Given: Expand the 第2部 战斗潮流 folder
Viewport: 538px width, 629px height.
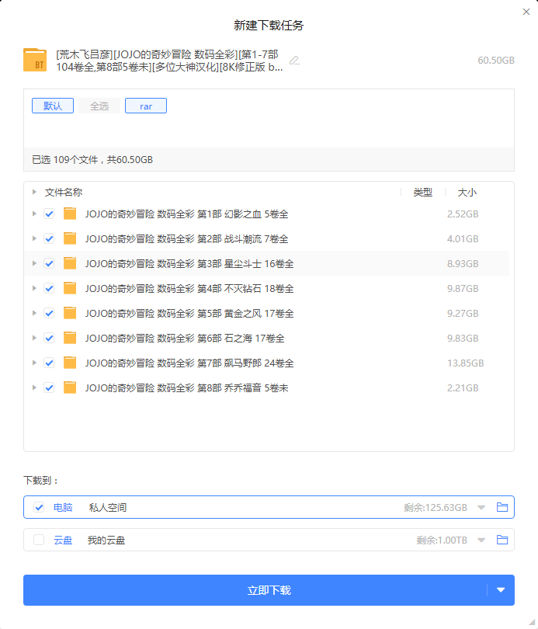Looking at the screenshot, I should tap(34, 238).
